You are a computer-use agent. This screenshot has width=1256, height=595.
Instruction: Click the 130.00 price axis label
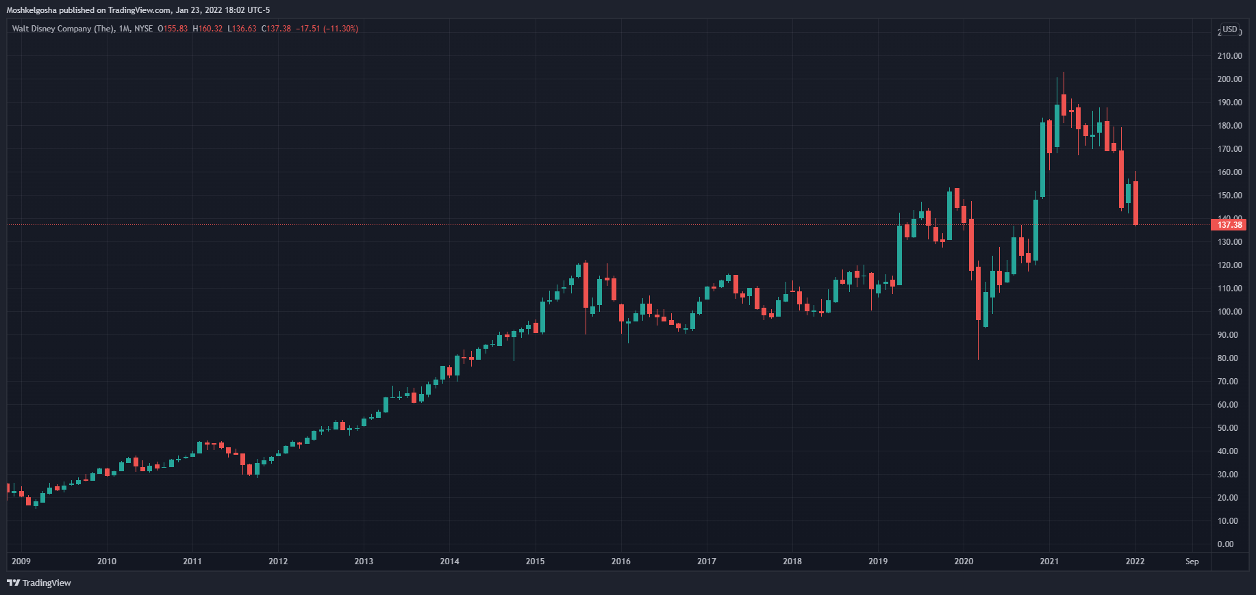pos(1229,242)
